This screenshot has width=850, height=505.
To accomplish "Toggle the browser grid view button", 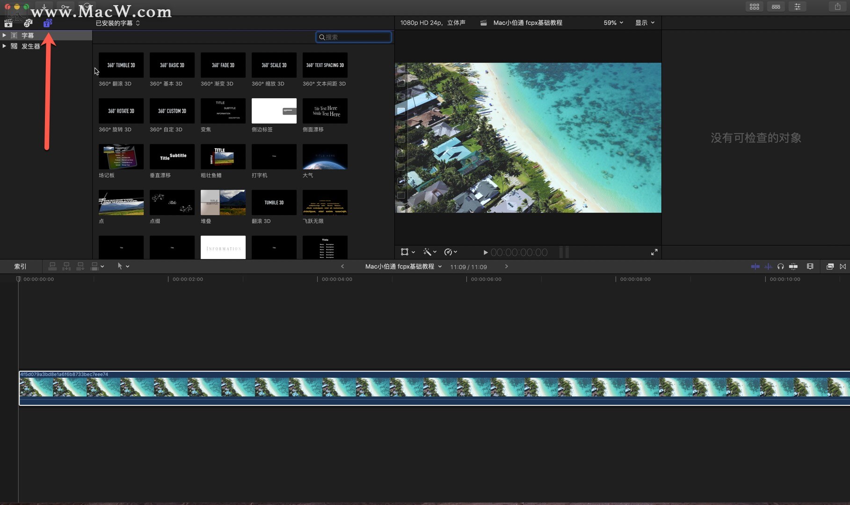I will [x=754, y=7].
